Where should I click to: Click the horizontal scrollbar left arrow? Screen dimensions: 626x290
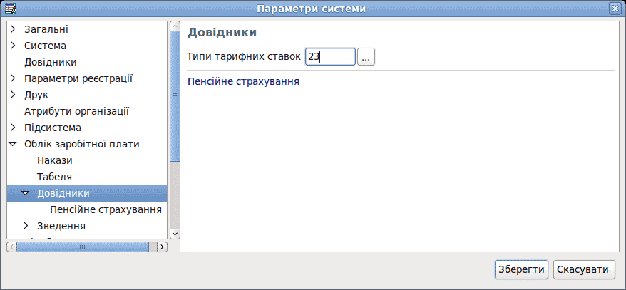[11, 247]
